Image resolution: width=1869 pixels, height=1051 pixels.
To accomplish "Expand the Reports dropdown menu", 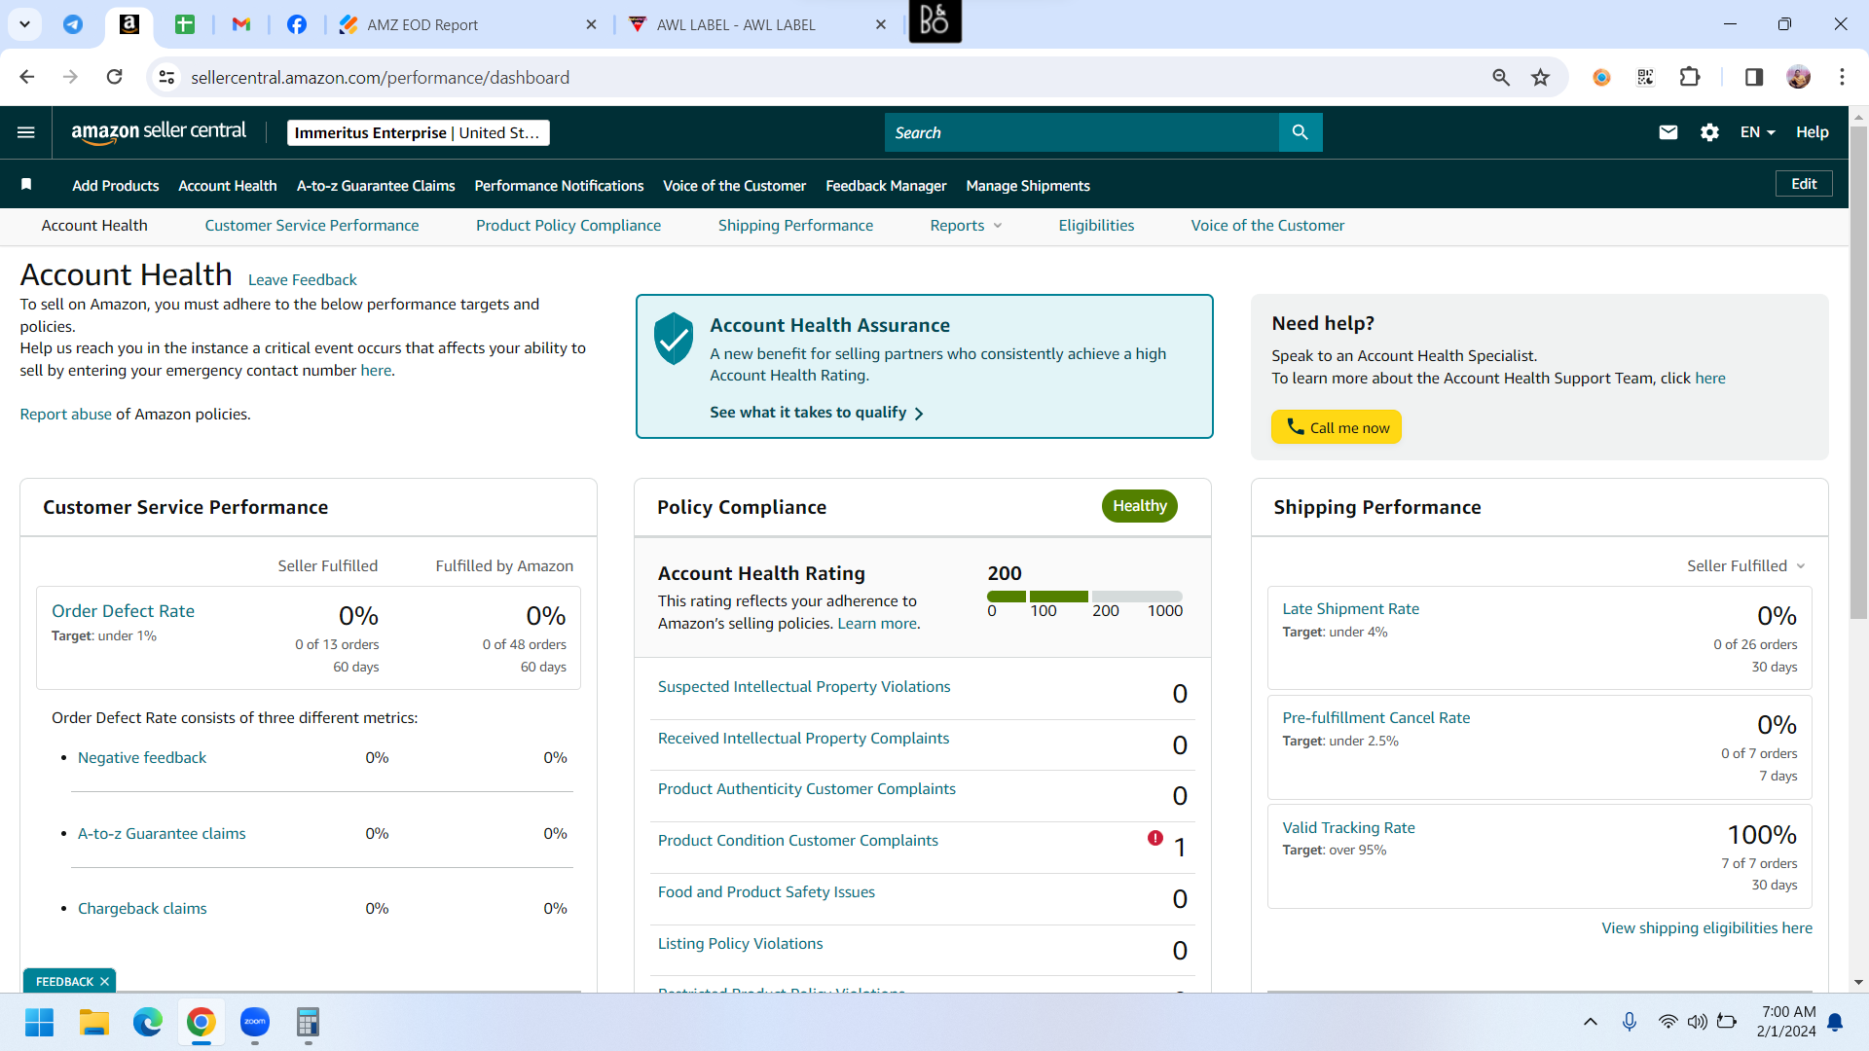I will (966, 226).
